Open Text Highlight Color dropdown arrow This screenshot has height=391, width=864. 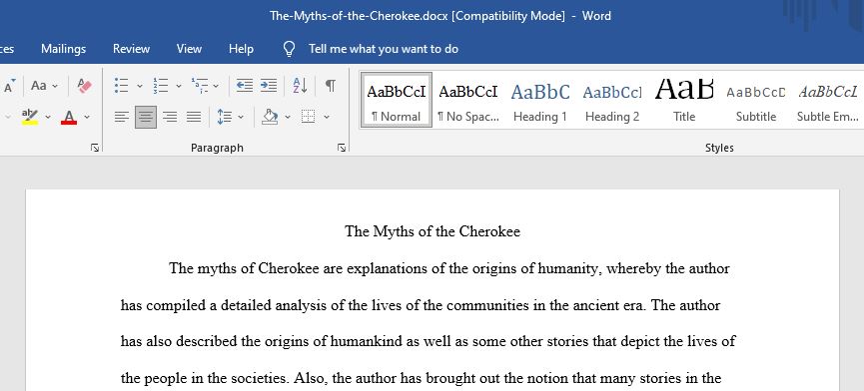click(x=47, y=117)
